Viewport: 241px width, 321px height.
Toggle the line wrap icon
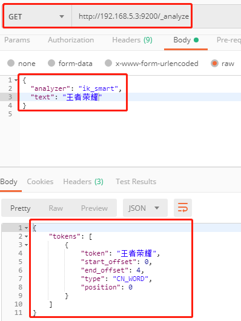coord(183,208)
